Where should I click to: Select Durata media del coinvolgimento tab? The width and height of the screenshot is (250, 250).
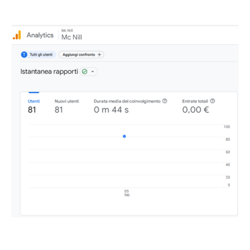[x=130, y=106]
